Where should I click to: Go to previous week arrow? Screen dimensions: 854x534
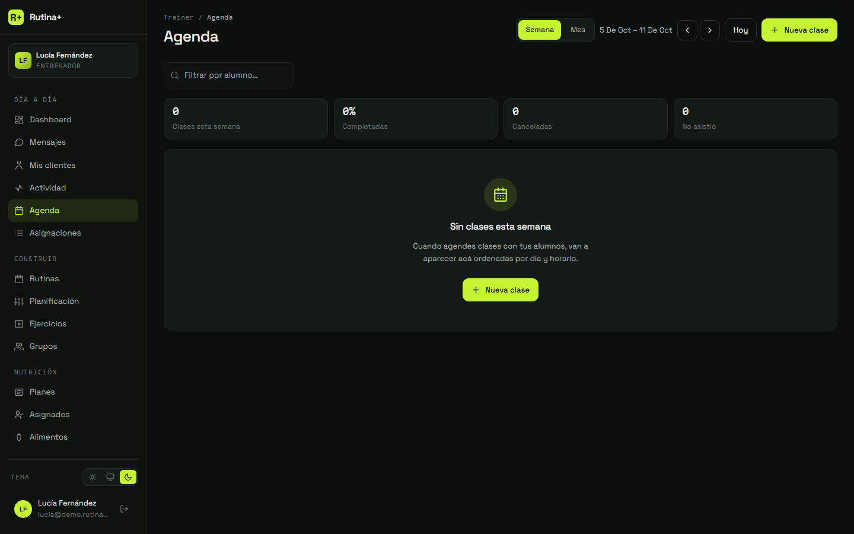(x=687, y=30)
